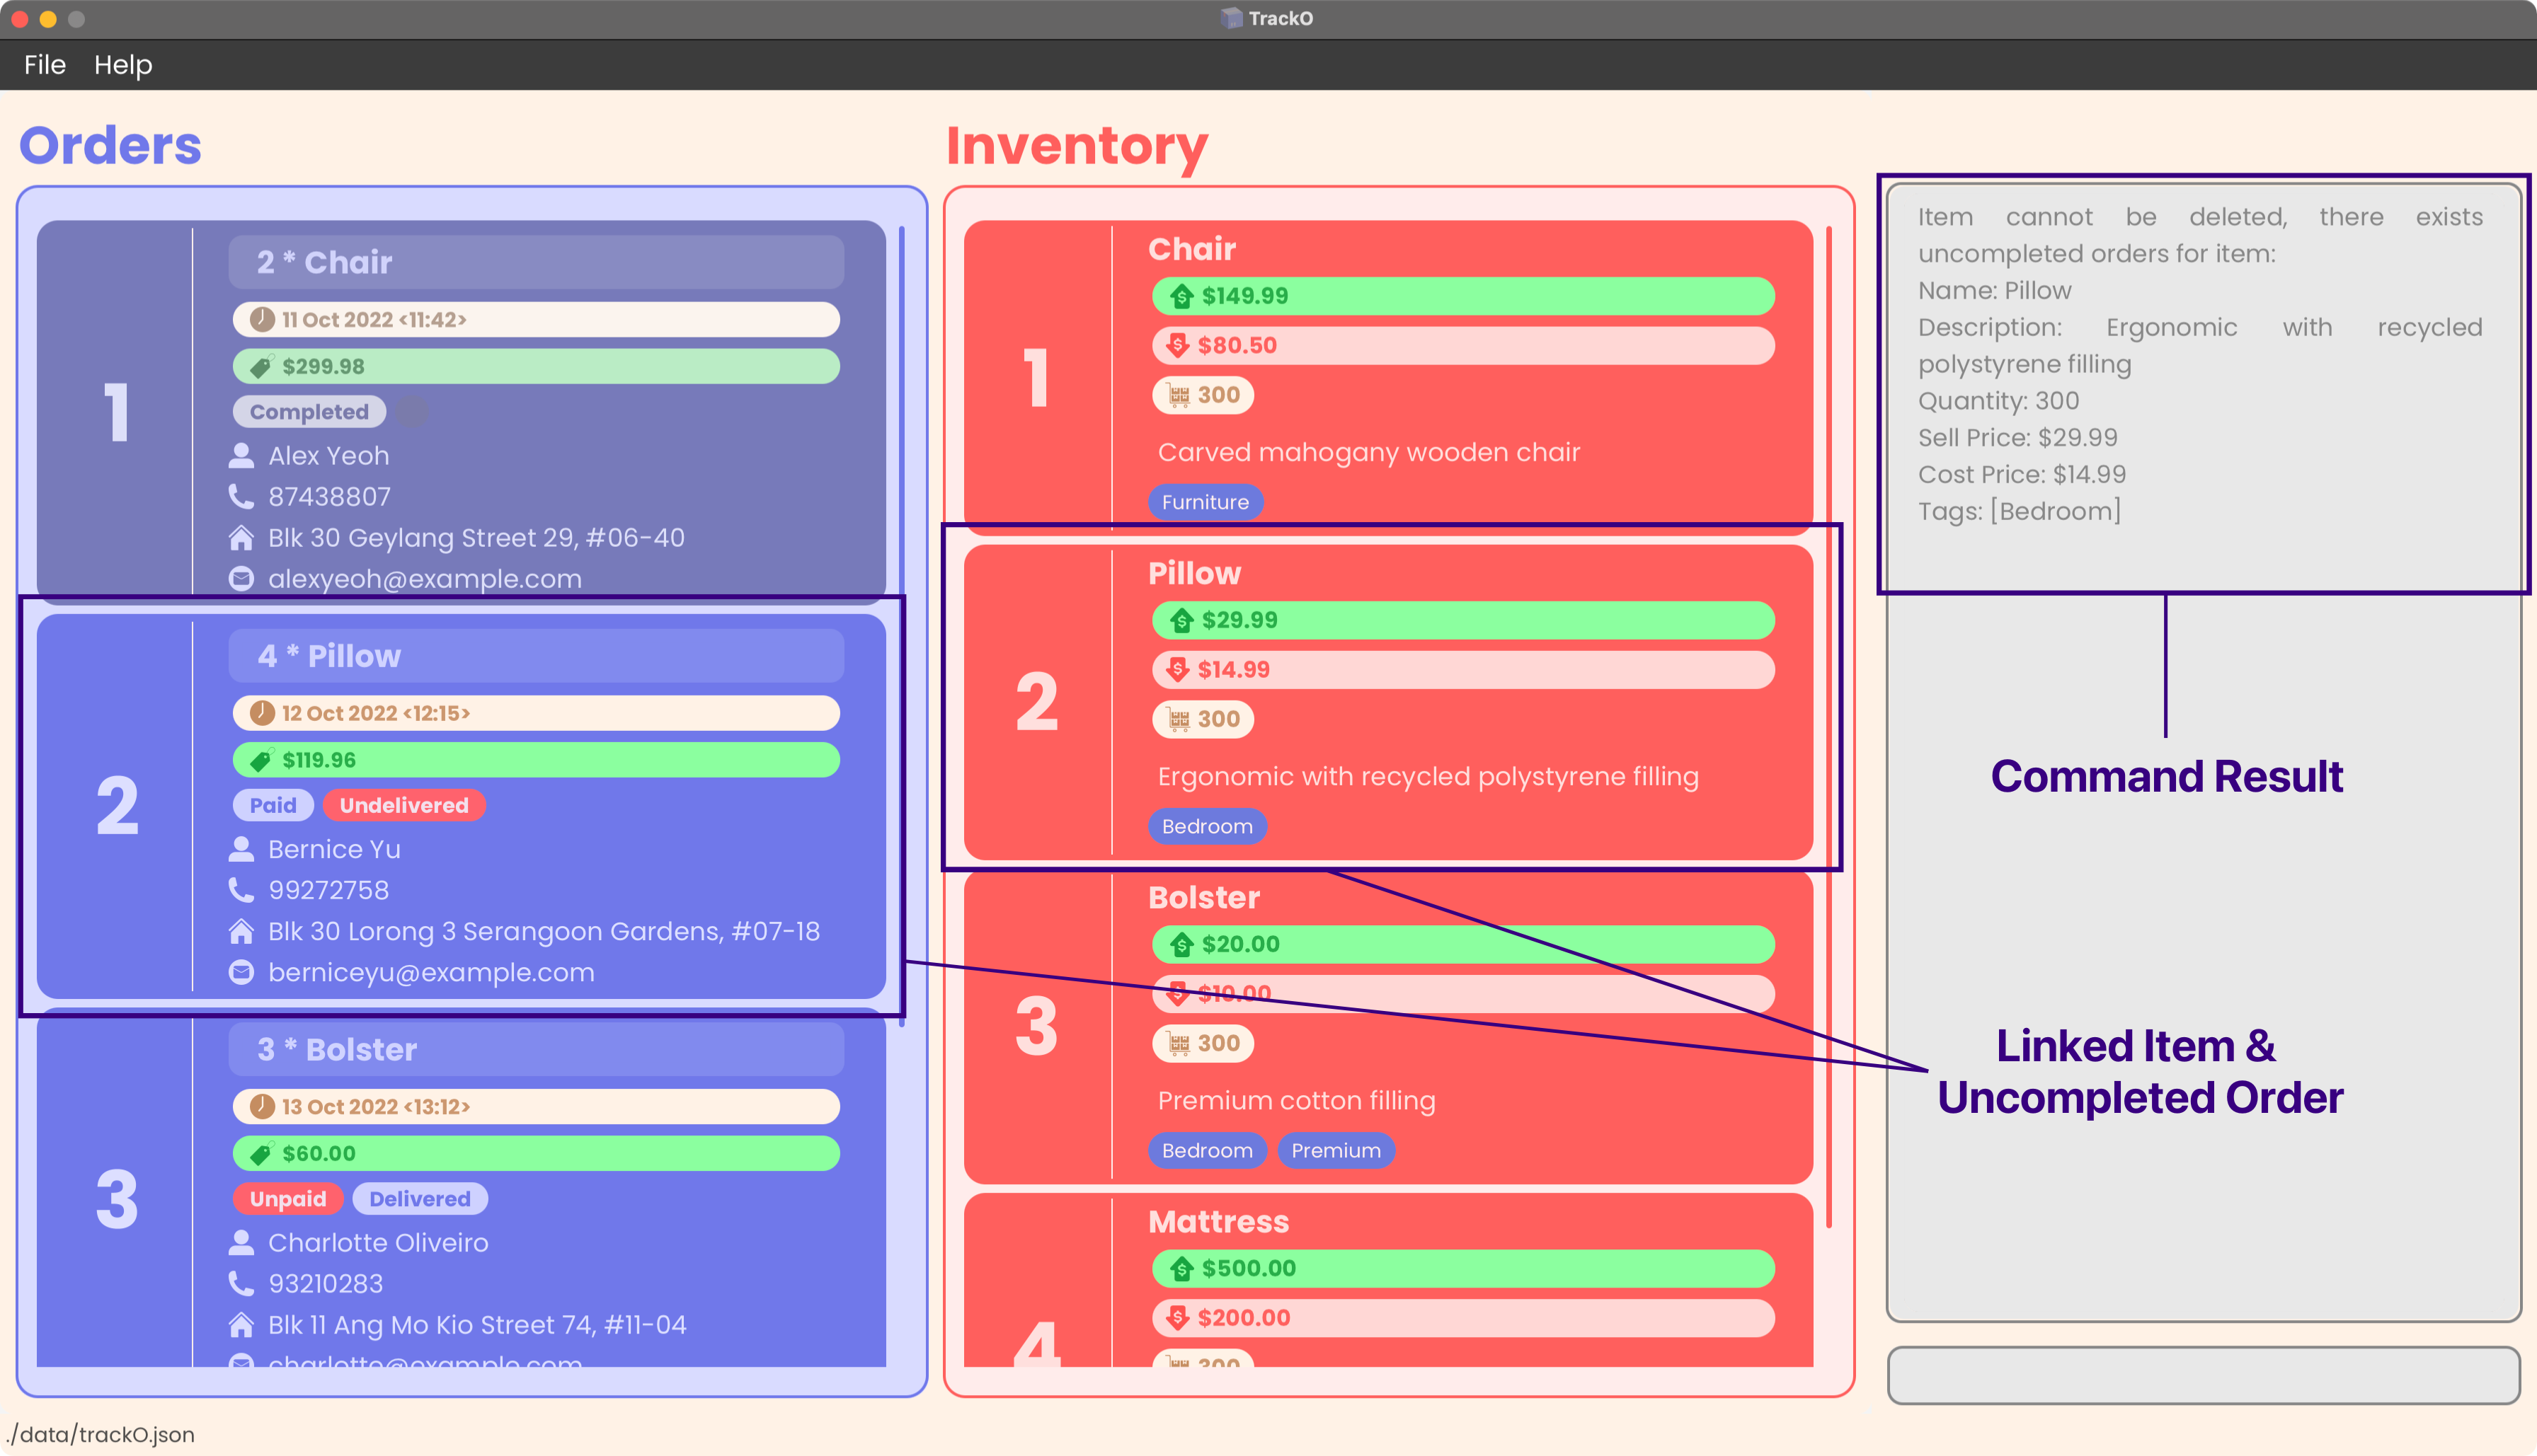Click the sell price icon beside $29.99
The width and height of the screenshot is (2537, 1456).
(1181, 620)
